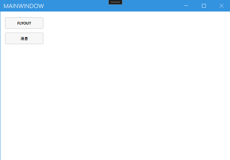Click the double-line grip at top center

[115, 2]
